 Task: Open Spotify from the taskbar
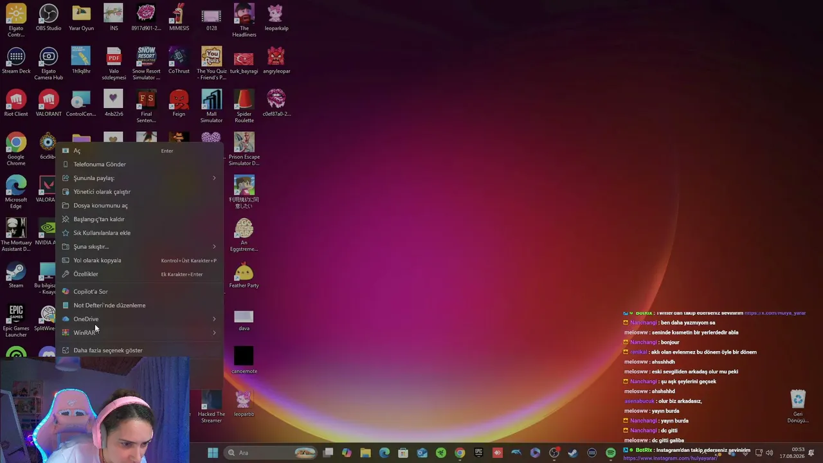(610, 453)
